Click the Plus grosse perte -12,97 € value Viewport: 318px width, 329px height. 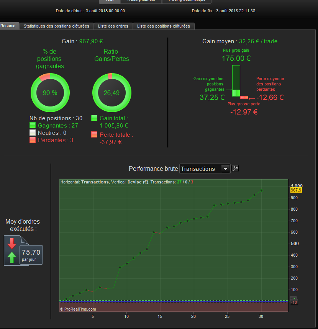[x=244, y=112]
